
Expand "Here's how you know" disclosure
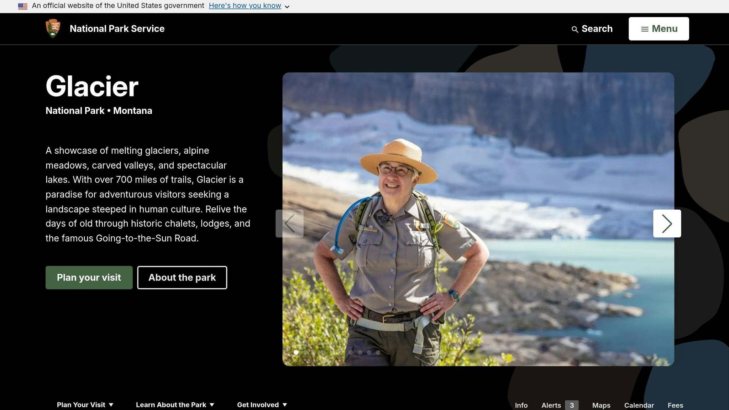coord(249,6)
